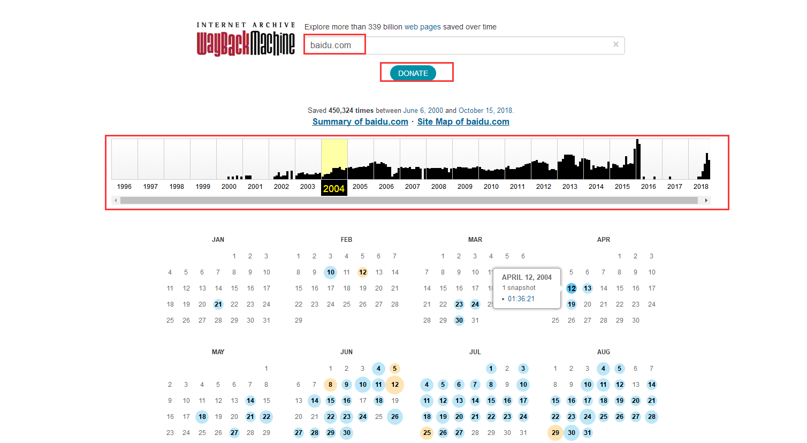Image resolution: width=807 pixels, height=443 pixels.
Task: Click the DONATE button
Action: [x=413, y=73]
